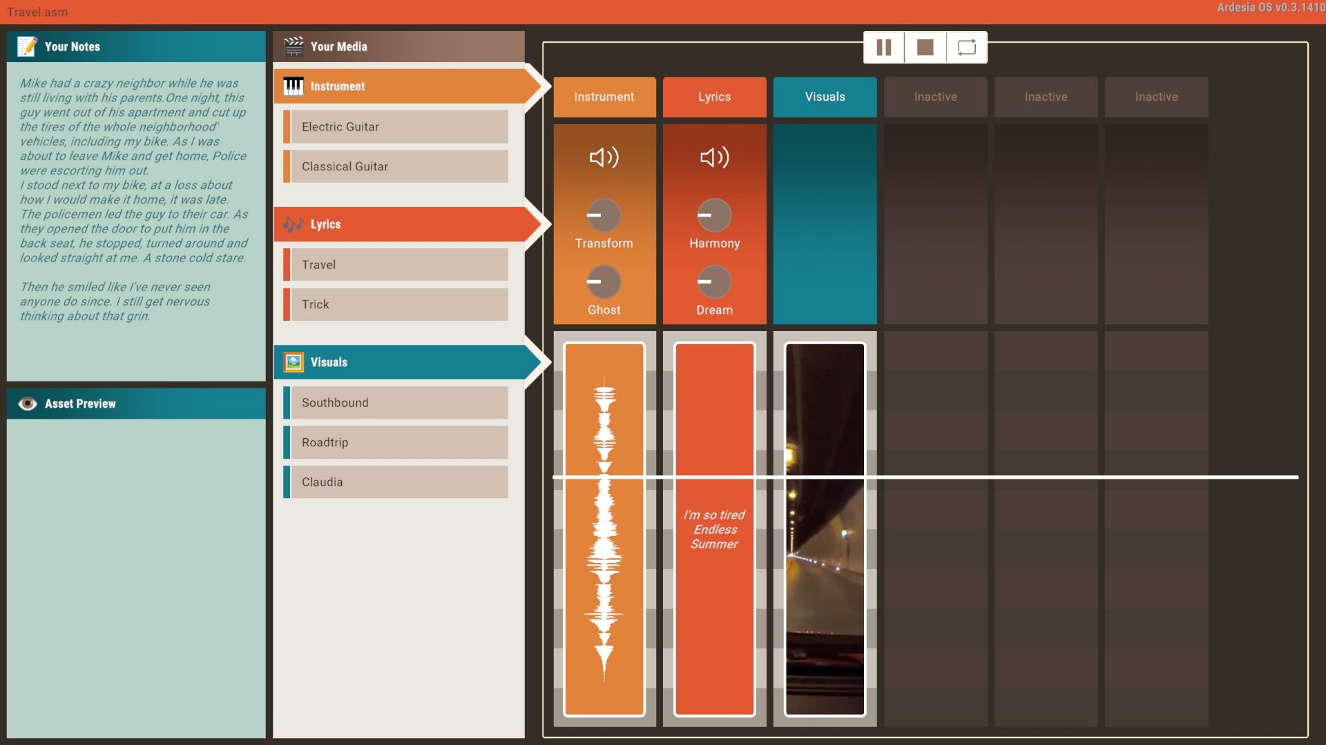Toggle the Harmony effect knob
Viewport: 1326px width, 745px height.
click(714, 215)
